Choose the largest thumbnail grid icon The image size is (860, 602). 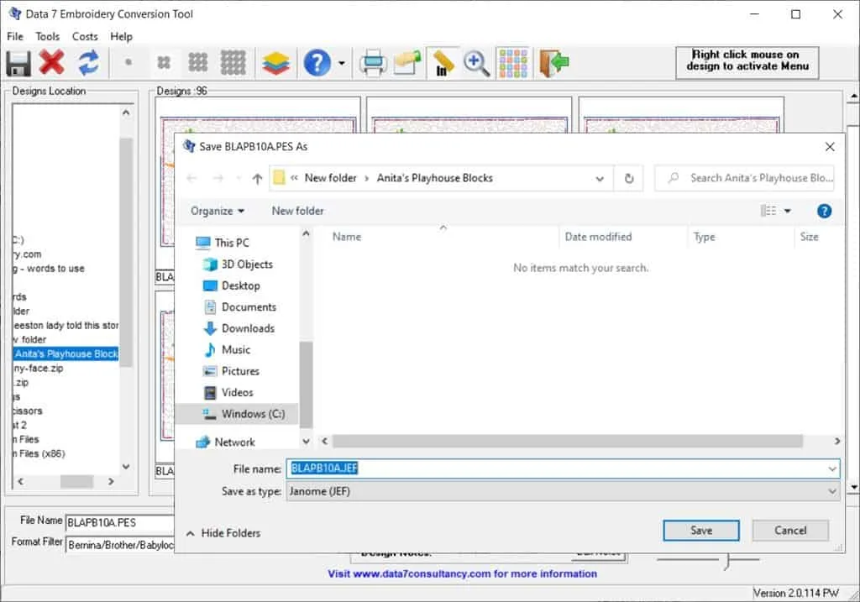coord(233,62)
